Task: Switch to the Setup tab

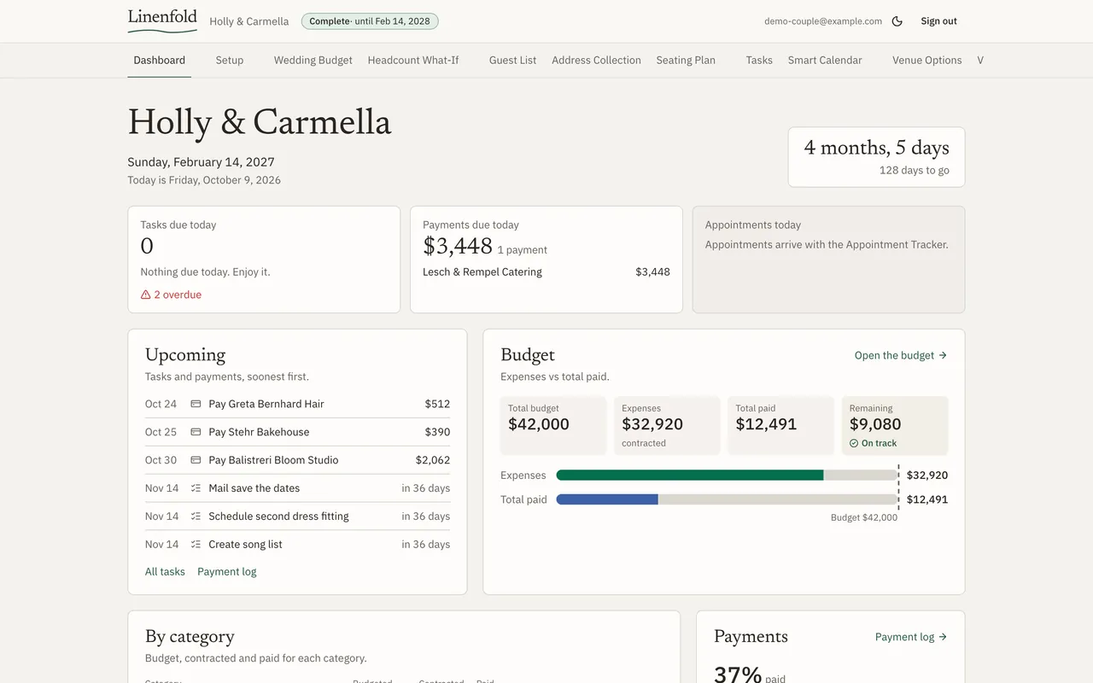Action: 230,61
